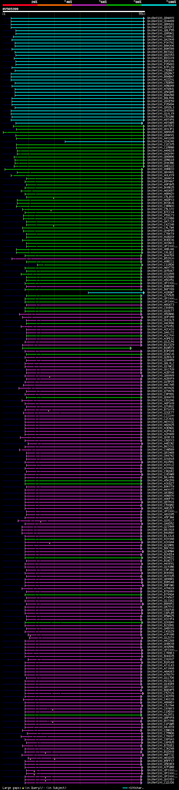Click the UniRef100_Q94AY0 hit label
The height and width of the screenshot is (790, 179).
click(x=161, y=18)
